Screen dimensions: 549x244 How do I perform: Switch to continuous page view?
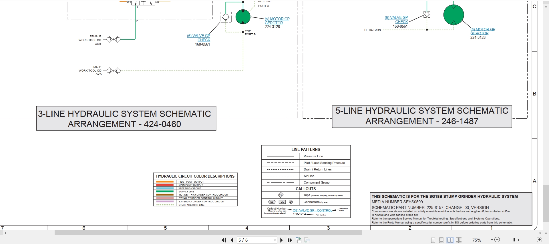[441, 240]
